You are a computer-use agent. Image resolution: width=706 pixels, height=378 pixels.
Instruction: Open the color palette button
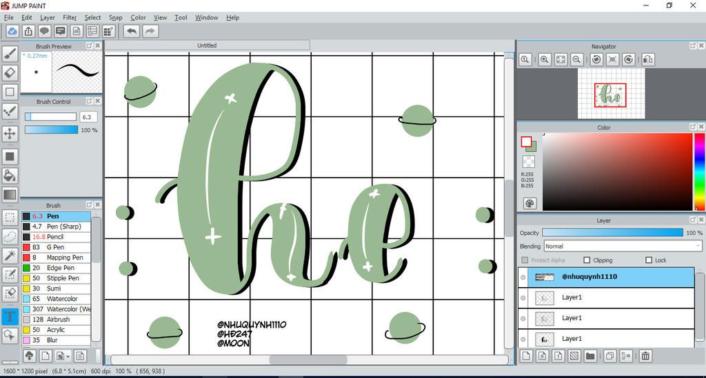point(529,203)
